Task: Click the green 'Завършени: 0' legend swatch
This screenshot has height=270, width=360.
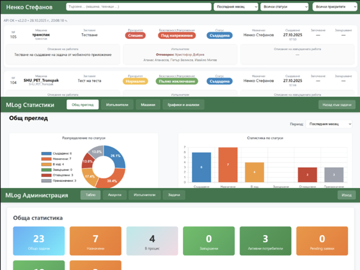Action: tap(46, 170)
